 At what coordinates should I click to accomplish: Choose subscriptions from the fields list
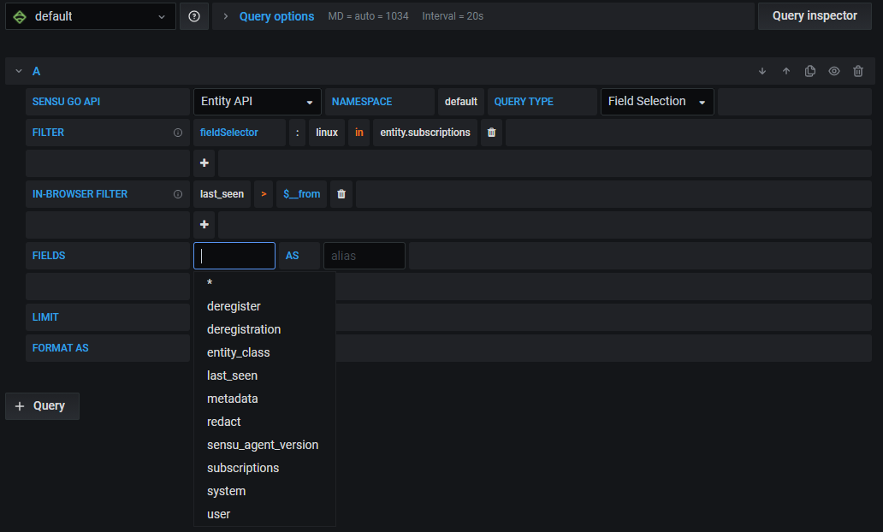(x=264, y=468)
